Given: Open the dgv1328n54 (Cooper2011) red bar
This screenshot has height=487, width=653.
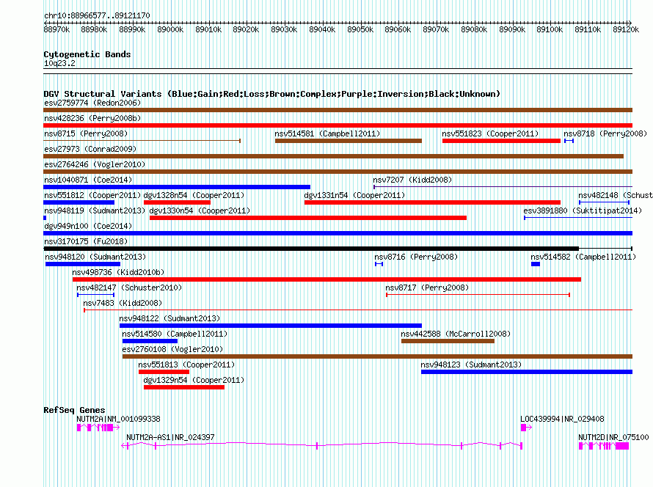Looking at the screenshot, I should point(177,202).
